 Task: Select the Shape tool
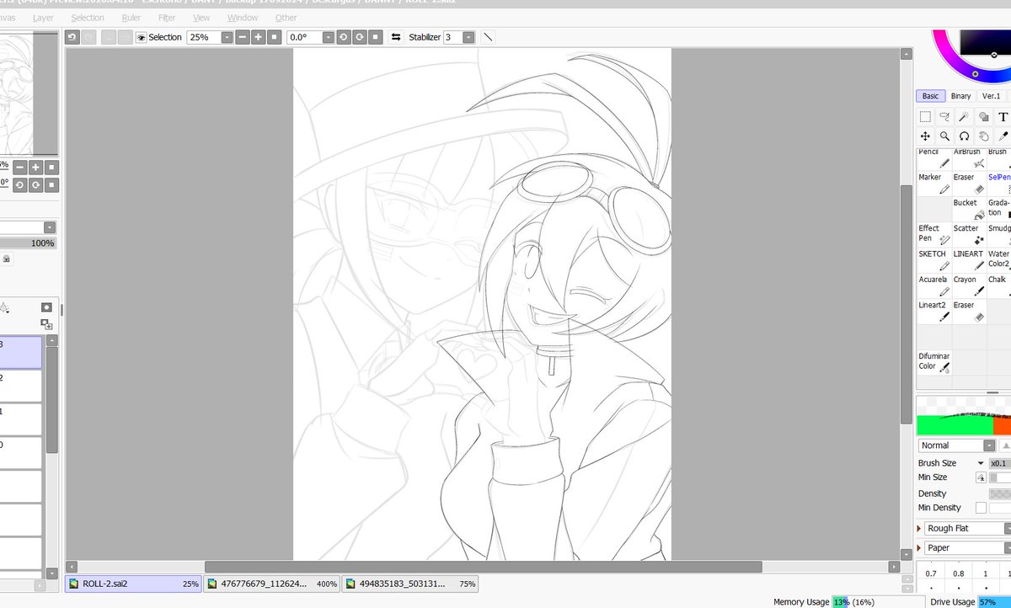983,117
